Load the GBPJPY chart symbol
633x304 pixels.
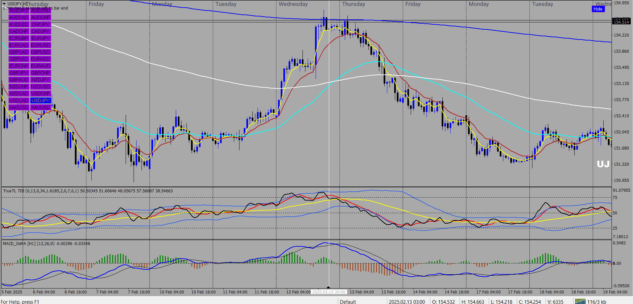[x=19, y=73]
